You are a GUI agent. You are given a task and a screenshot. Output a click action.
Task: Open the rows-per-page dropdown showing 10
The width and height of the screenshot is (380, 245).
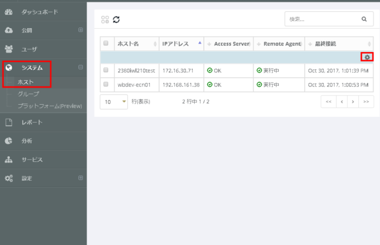114,101
